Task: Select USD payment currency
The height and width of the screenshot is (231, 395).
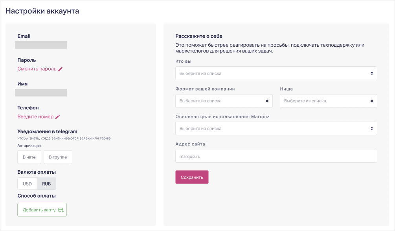Action: [27, 184]
